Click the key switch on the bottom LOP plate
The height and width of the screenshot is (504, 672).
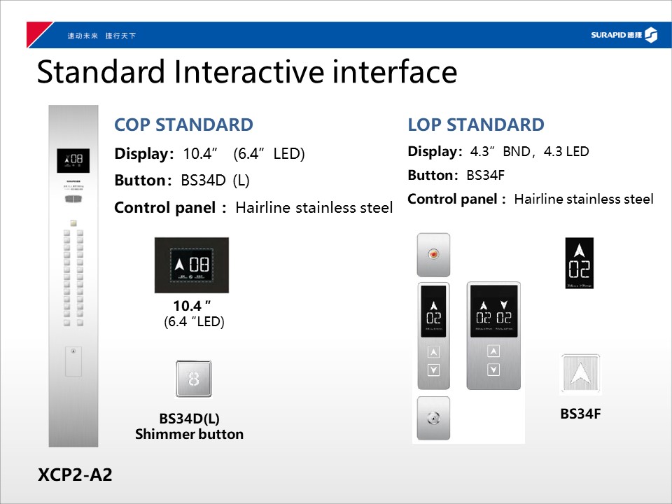pyautogui.click(x=434, y=419)
